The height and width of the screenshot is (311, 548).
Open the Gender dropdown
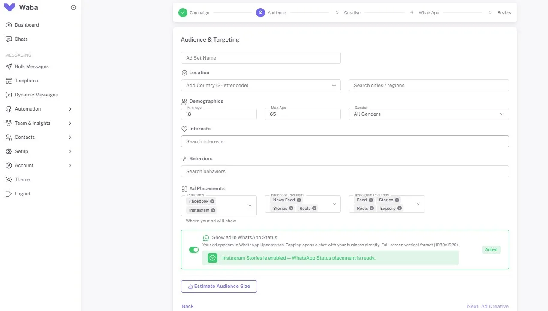(429, 114)
